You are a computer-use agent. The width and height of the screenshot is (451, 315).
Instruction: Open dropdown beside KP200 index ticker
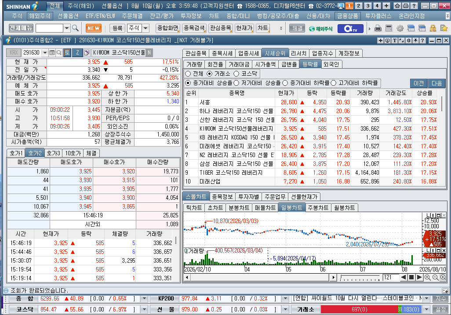pyautogui.click(x=285, y=299)
